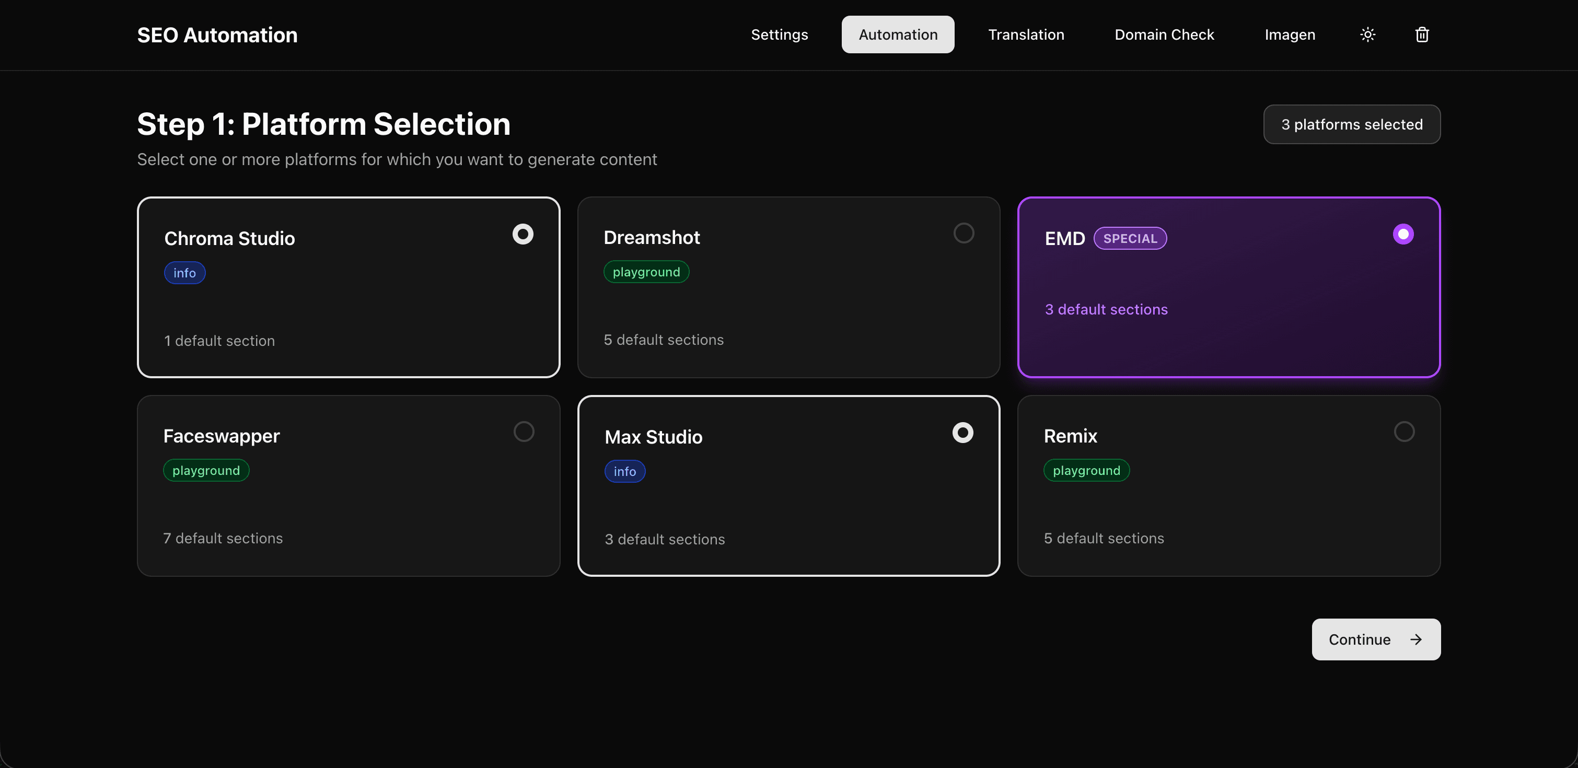Viewport: 1578px width, 768px height.
Task: Click the playground badge on Dreamshot
Action: [646, 271]
